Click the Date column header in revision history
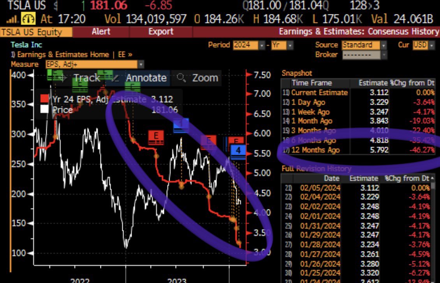Image resolution: width=440 pixels, height=283 pixels. click(331, 178)
